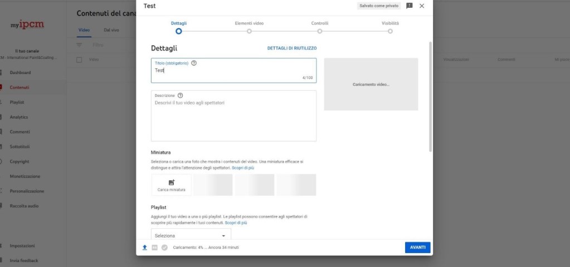Click the help icon beside Descrizione
The width and height of the screenshot is (570, 267).
point(181,95)
